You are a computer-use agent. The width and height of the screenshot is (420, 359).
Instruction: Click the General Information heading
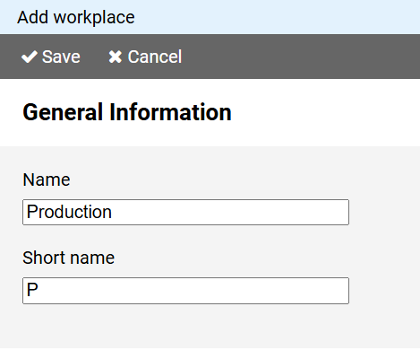coord(127,112)
